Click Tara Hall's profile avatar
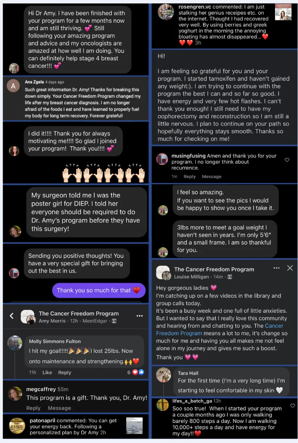 click(x=164, y=376)
